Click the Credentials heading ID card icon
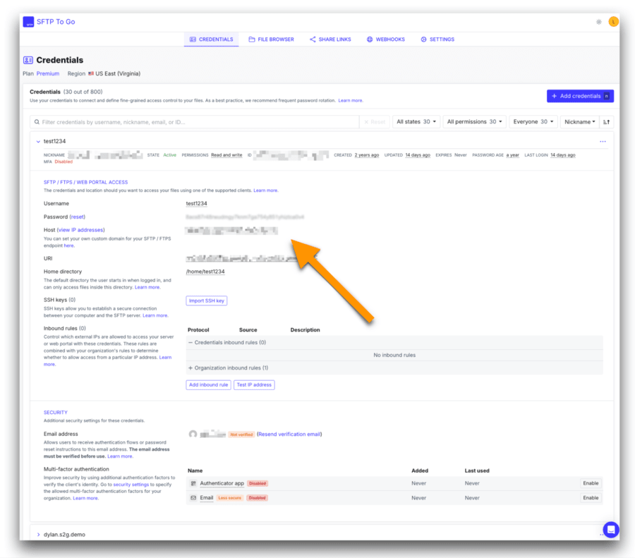The width and height of the screenshot is (635, 558). (28, 60)
